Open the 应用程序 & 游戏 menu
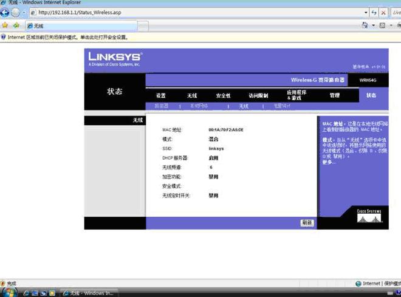 296,95
